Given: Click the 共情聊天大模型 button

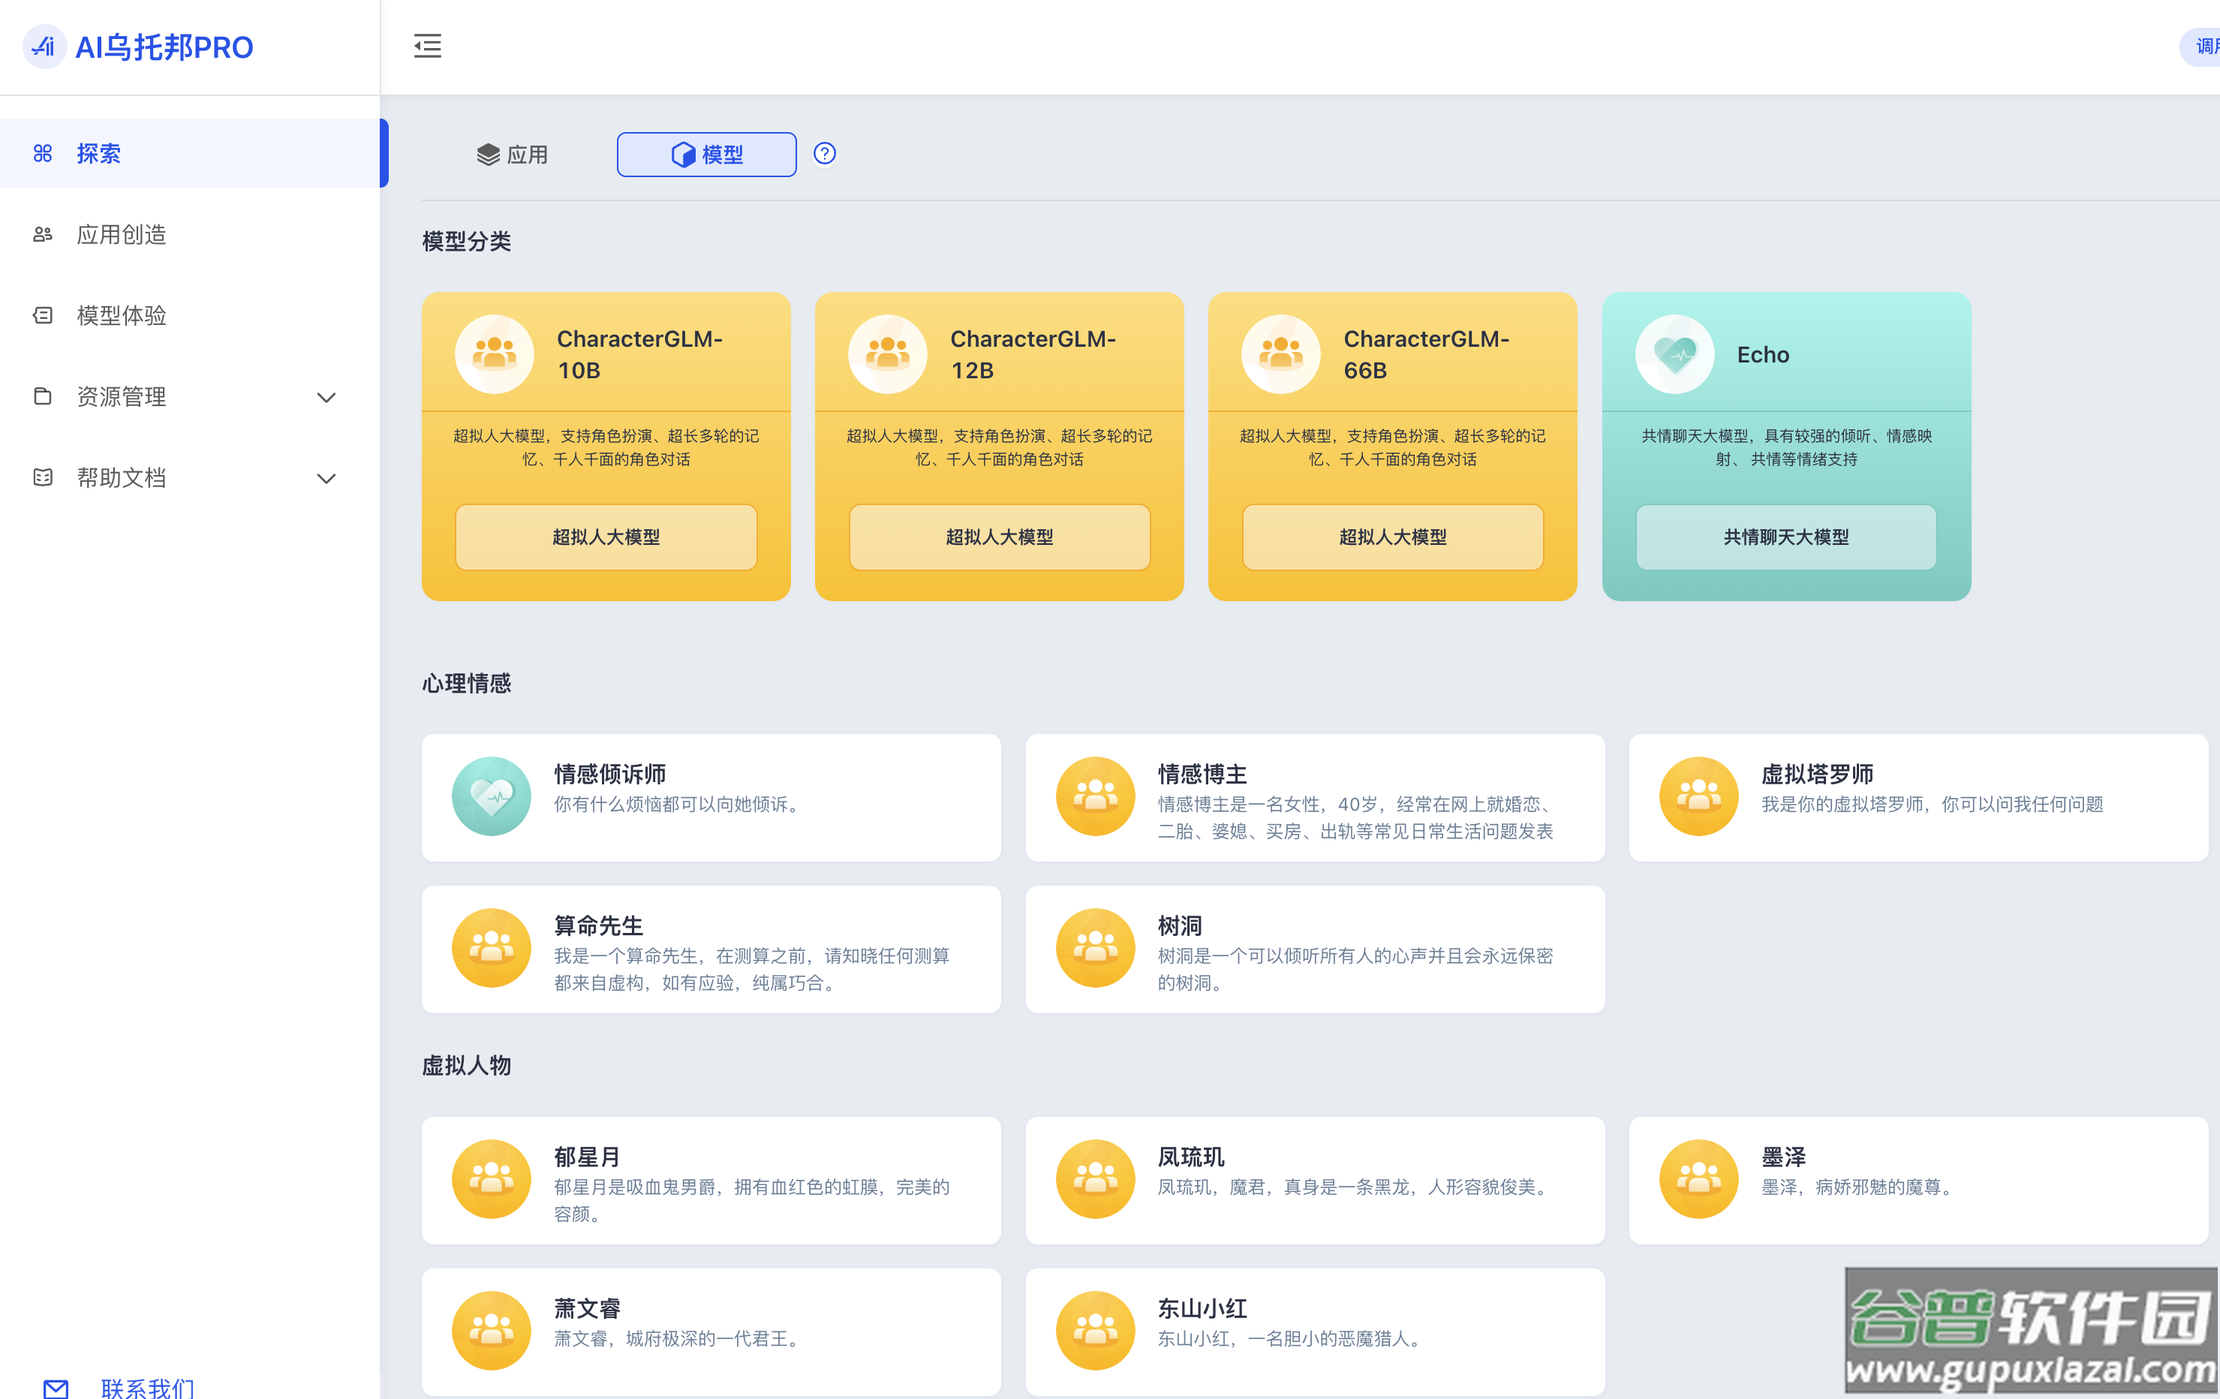Looking at the screenshot, I should pyautogui.click(x=1785, y=537).
